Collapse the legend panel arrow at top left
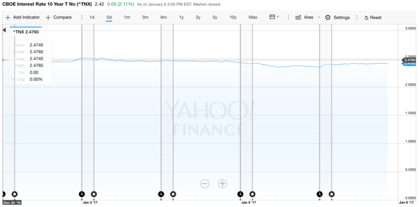 [4, 30]
